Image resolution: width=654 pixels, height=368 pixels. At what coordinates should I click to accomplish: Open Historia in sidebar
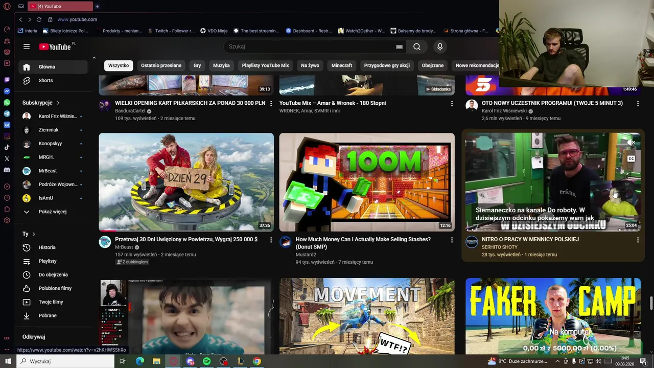click(53, 247)
